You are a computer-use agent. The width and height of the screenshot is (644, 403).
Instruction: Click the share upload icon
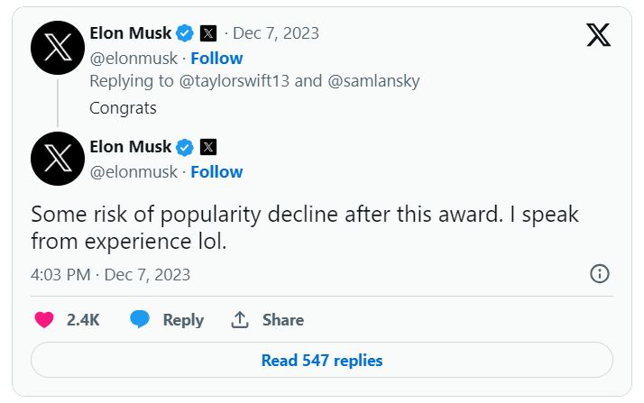pyautogui.click(x=240, y=320)
